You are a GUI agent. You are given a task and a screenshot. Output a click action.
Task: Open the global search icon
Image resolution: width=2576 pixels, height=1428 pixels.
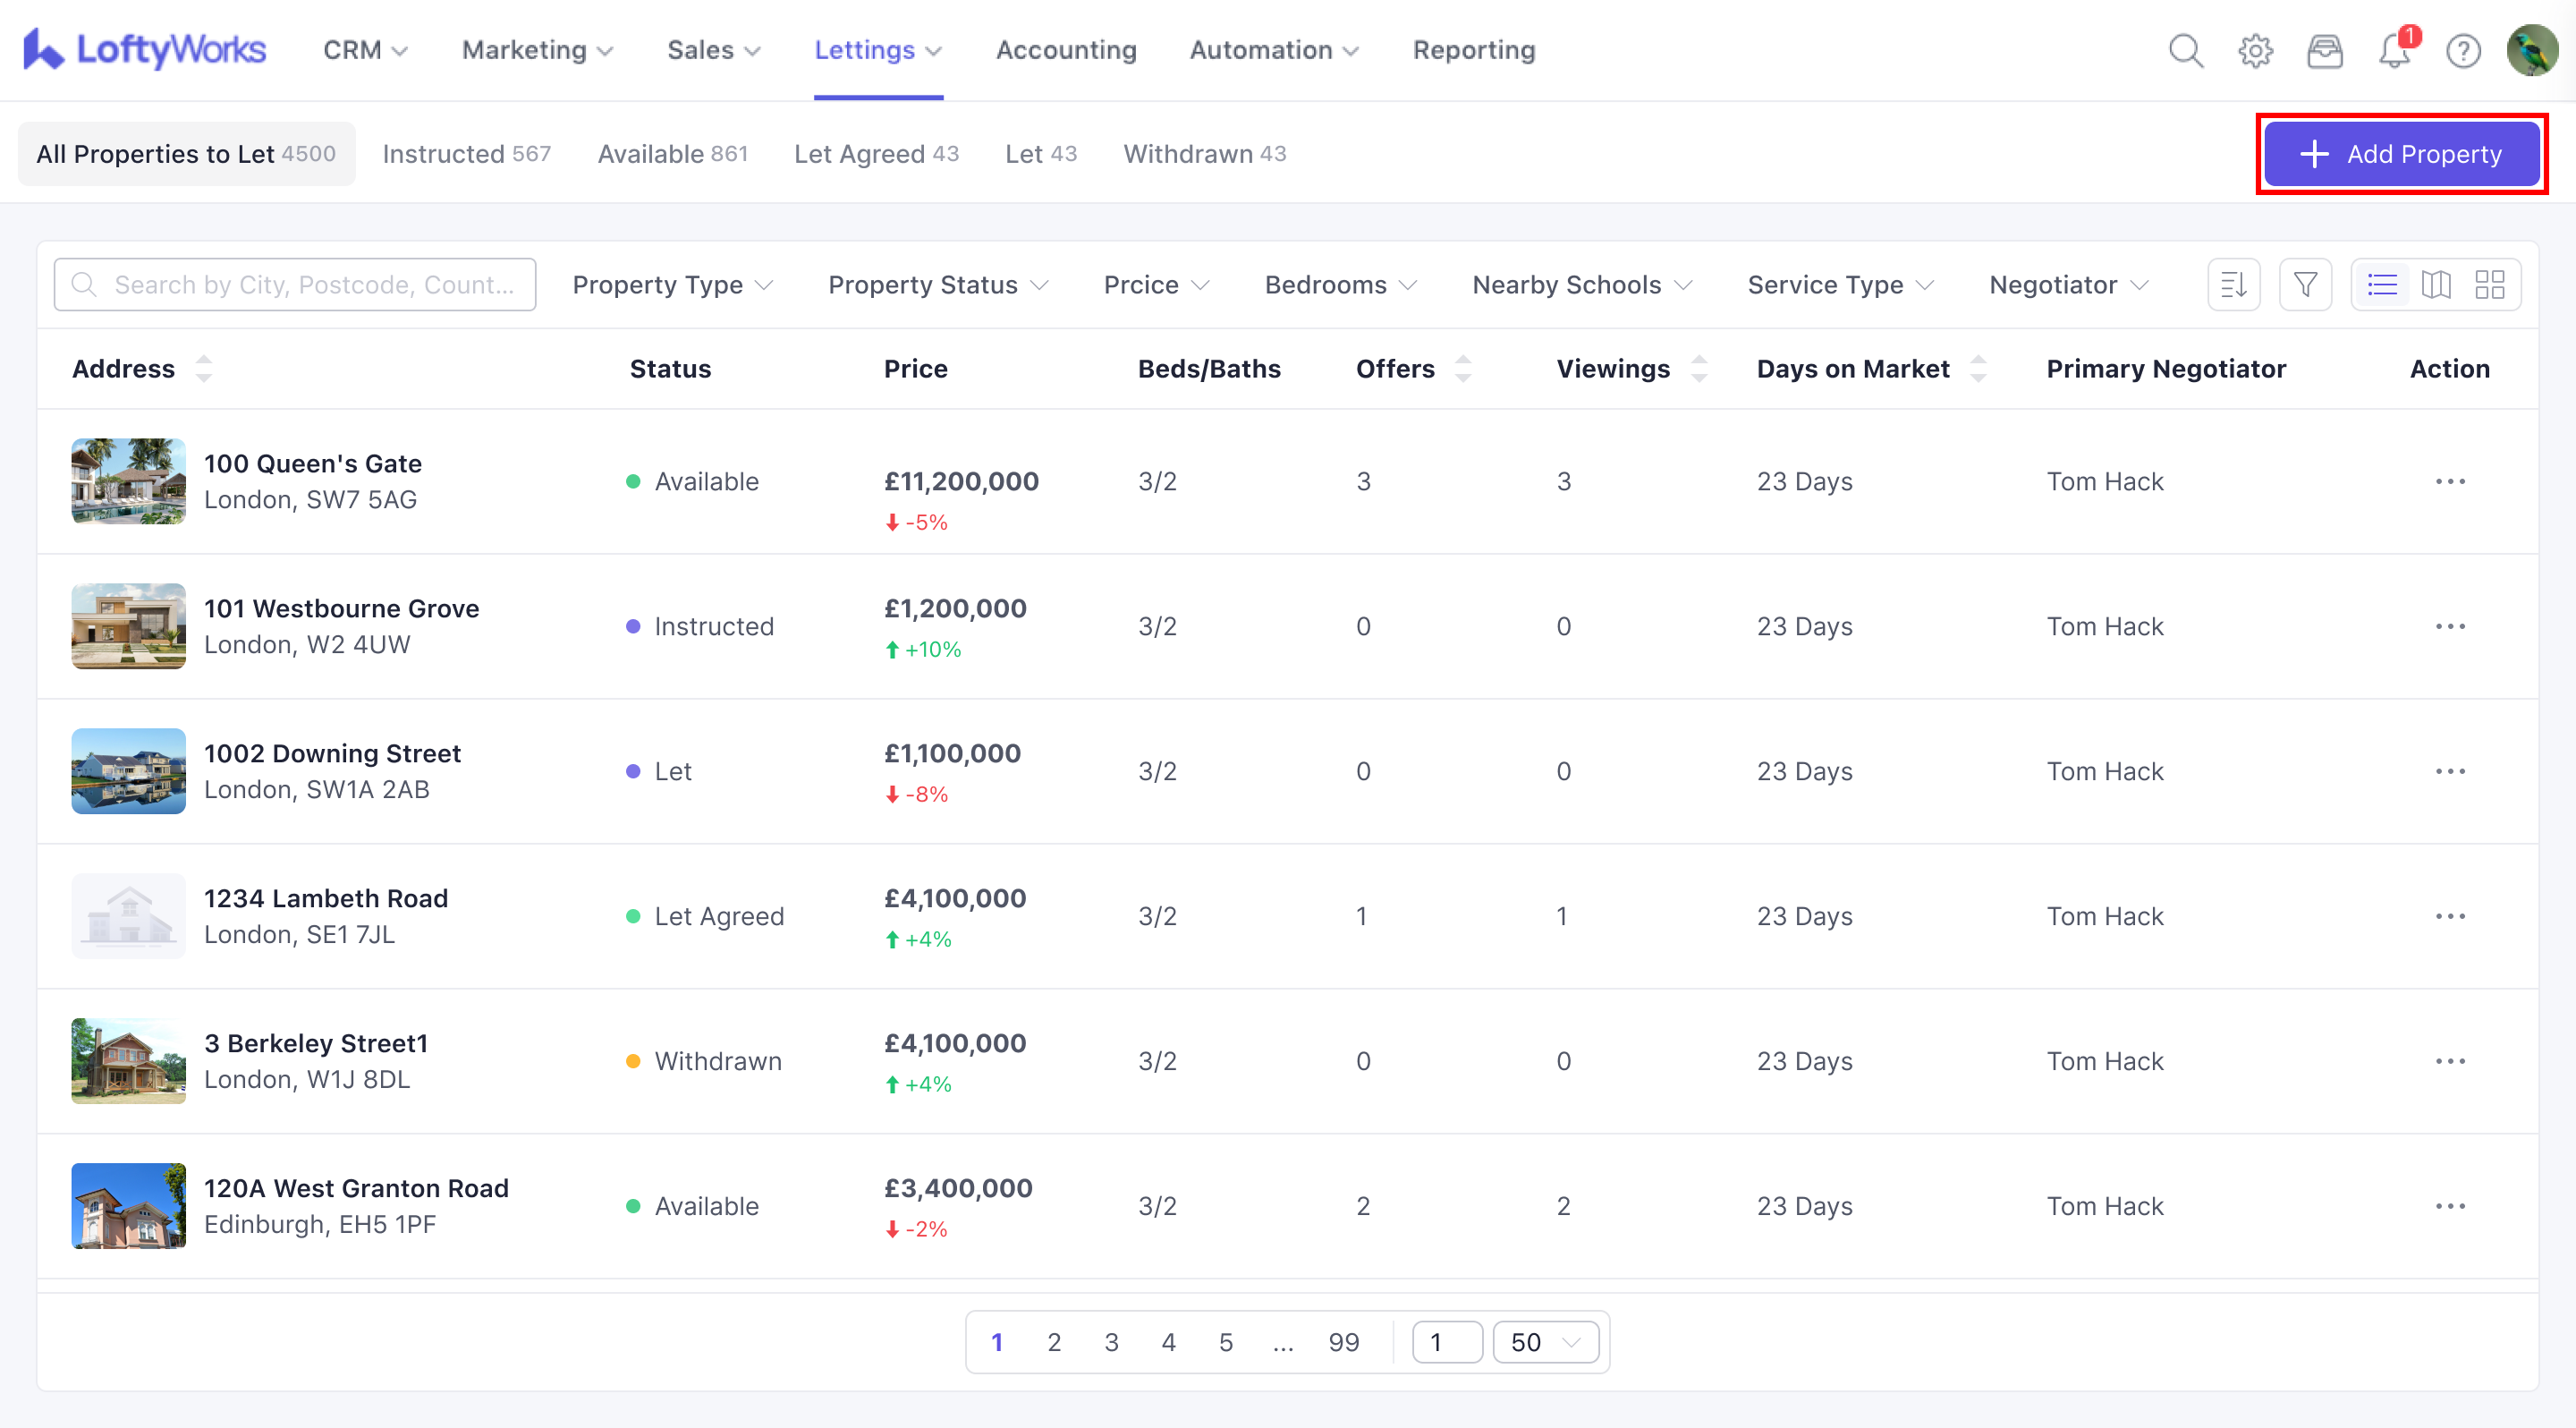pos(2186,50)
